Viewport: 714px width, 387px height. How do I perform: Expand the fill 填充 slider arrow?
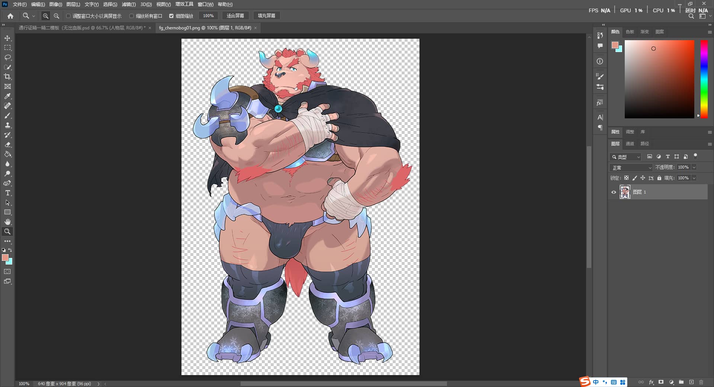[x=694, y=178]
